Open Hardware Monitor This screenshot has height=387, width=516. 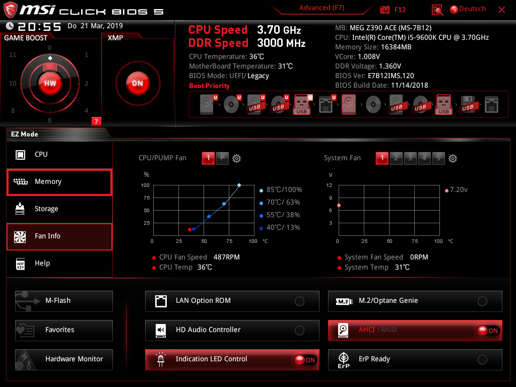point(64,360)
